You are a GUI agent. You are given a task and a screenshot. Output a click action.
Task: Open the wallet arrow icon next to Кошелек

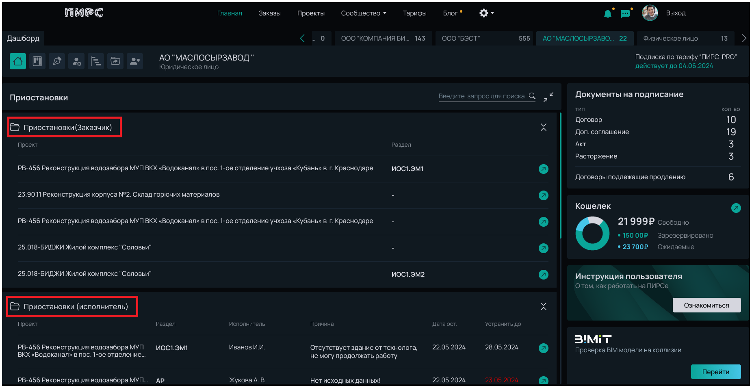coord(736,208)
